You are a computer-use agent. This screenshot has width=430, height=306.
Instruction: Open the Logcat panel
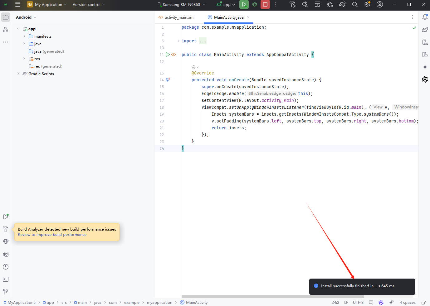(6, 254)
